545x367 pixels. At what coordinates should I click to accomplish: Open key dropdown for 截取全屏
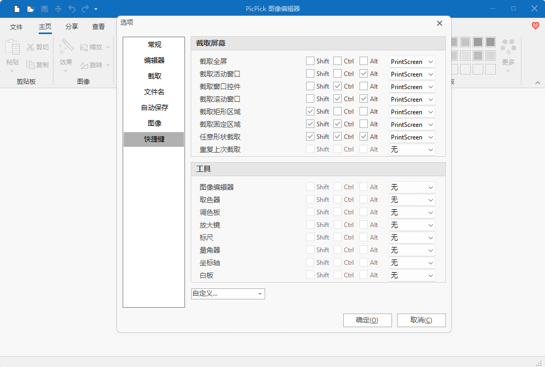pyautogui.click(x=412, y=61)
